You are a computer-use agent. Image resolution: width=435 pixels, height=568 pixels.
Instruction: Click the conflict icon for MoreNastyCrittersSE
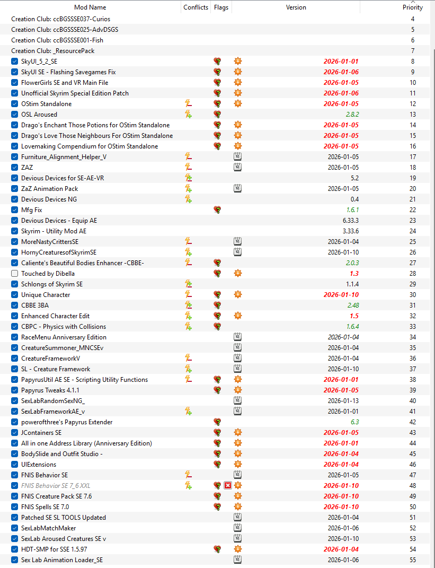pos(188,241)
